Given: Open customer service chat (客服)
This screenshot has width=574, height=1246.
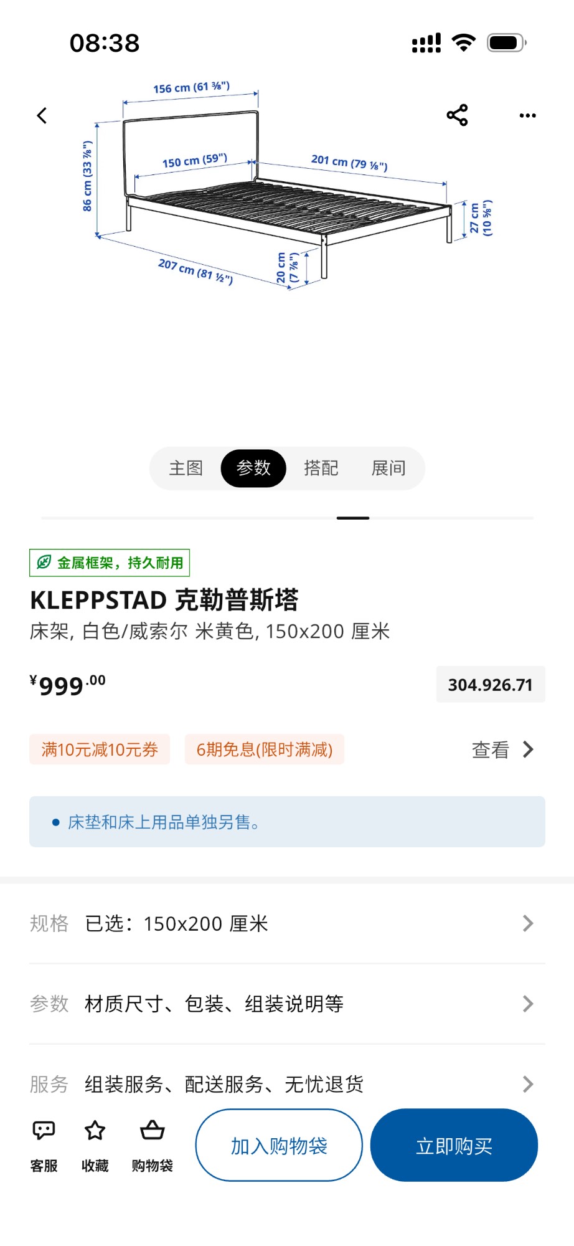Looking at the screenshot, I should [44, 1144].
